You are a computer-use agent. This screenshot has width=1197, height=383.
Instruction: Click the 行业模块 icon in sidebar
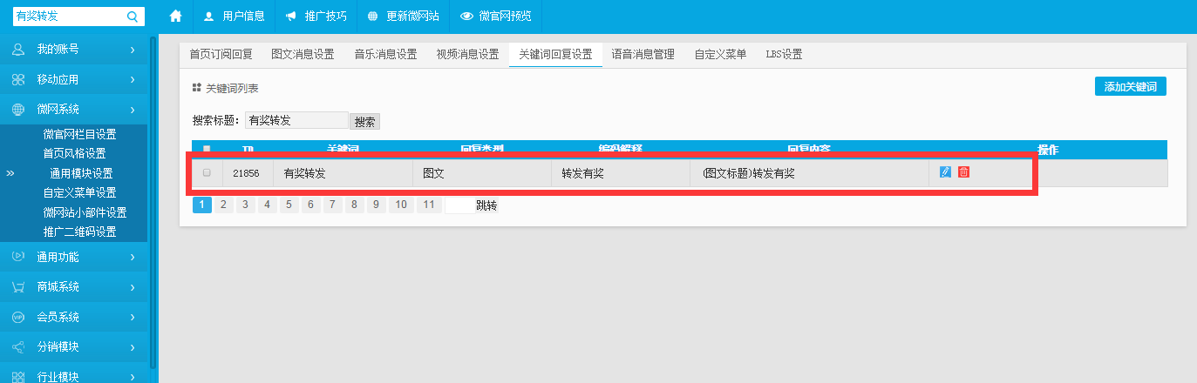[x=18, y=376]
